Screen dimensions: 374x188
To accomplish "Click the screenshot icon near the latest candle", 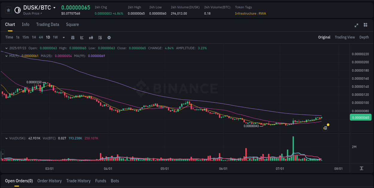I will click(325, 128).
